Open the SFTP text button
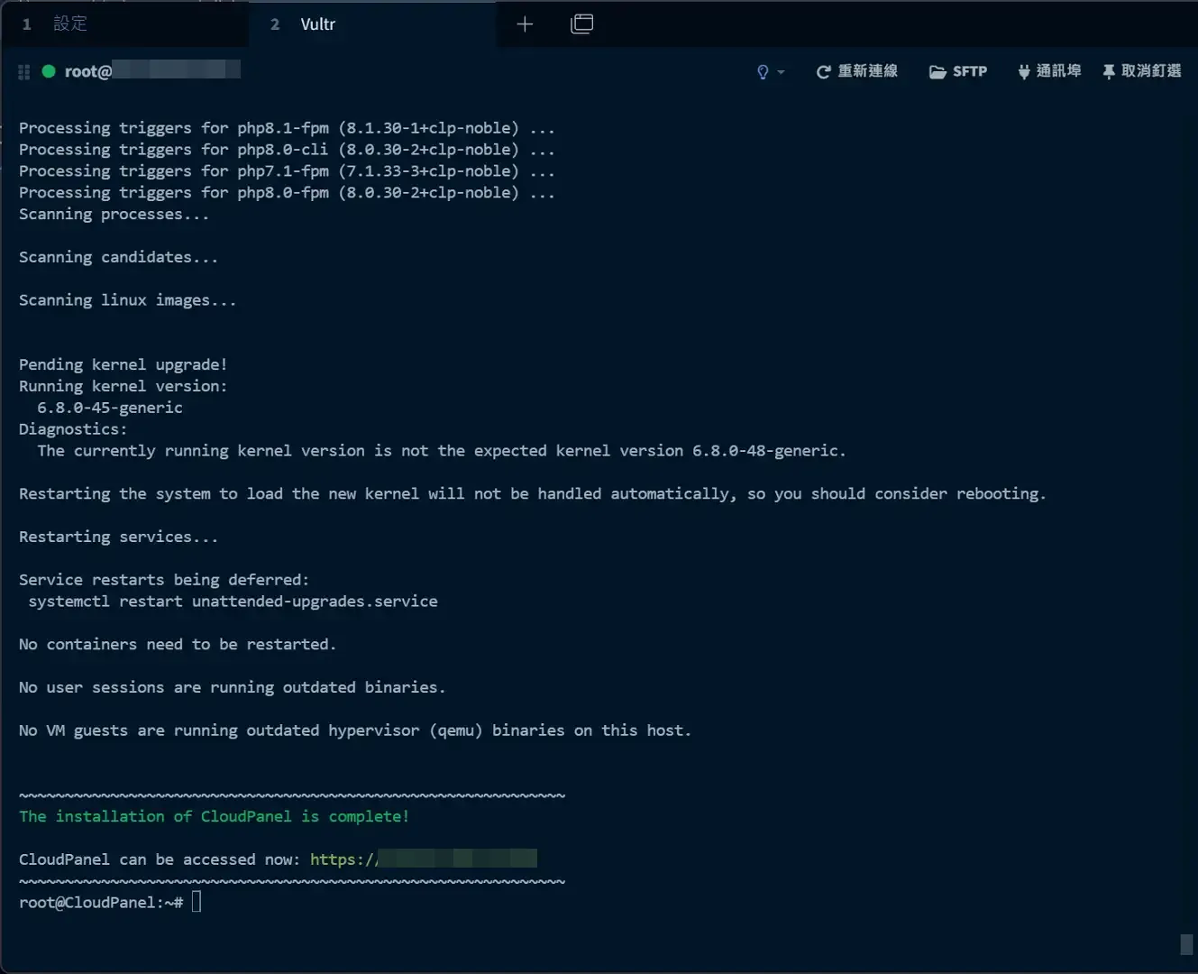This screenshot has height=974, width=1198. [970, 72]
